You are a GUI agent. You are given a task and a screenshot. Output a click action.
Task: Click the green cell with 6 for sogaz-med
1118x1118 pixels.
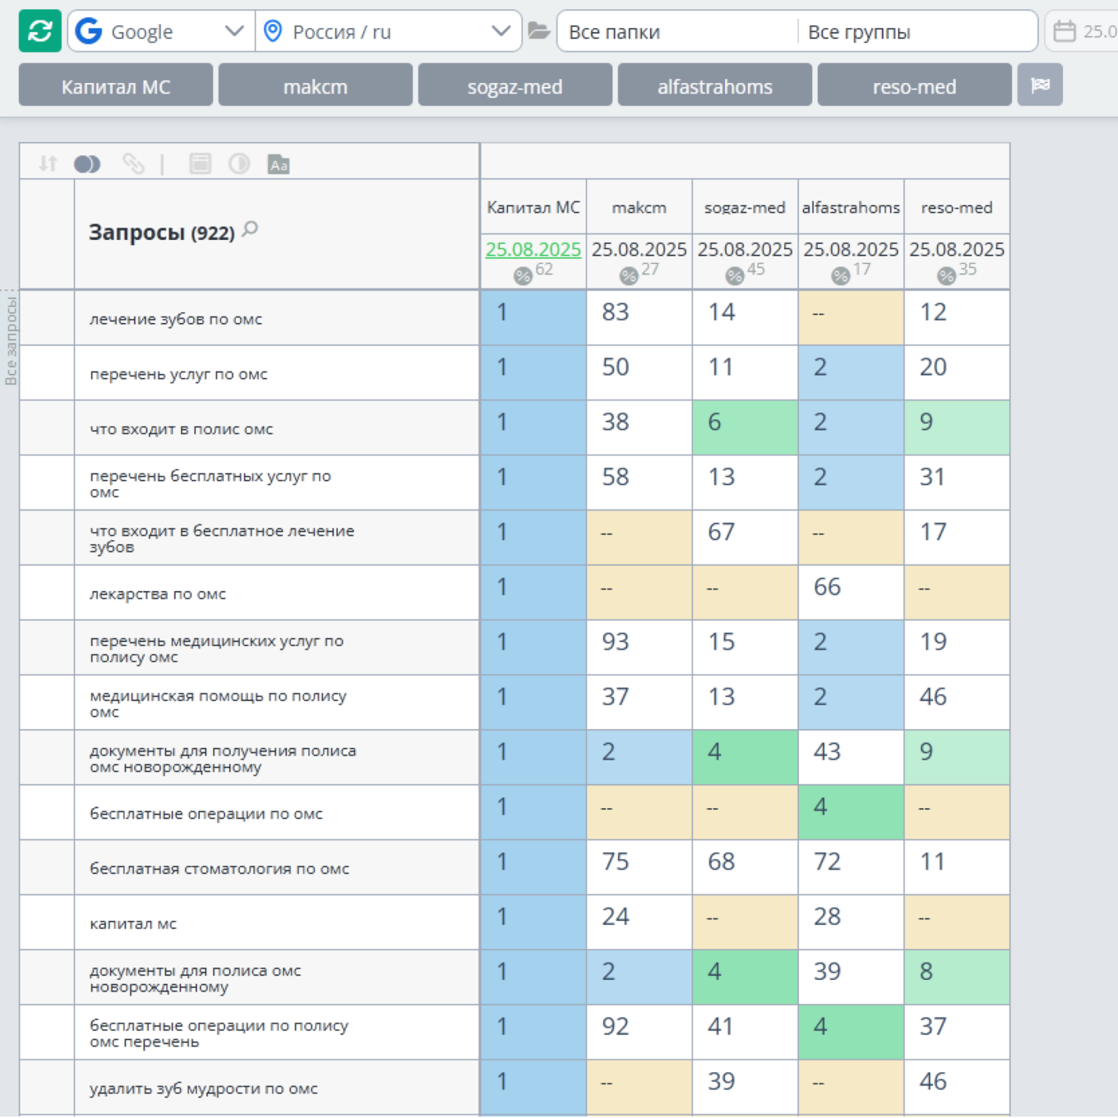[x=744, y=427]
